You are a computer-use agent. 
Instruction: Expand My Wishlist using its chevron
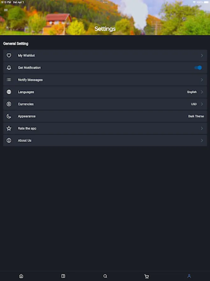(202, 56)
